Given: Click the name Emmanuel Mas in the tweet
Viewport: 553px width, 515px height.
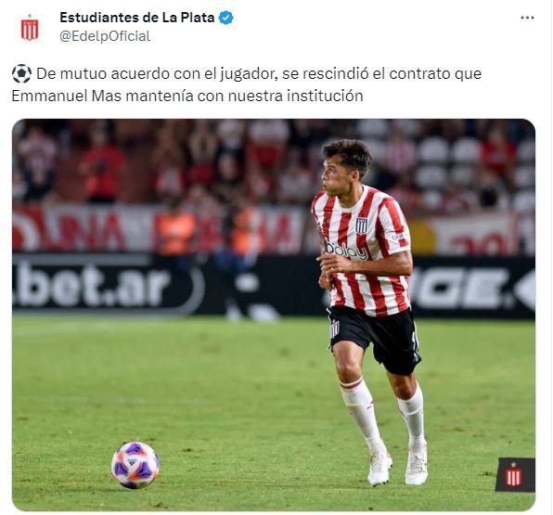Looking at the screenshot, I should 67,96.
